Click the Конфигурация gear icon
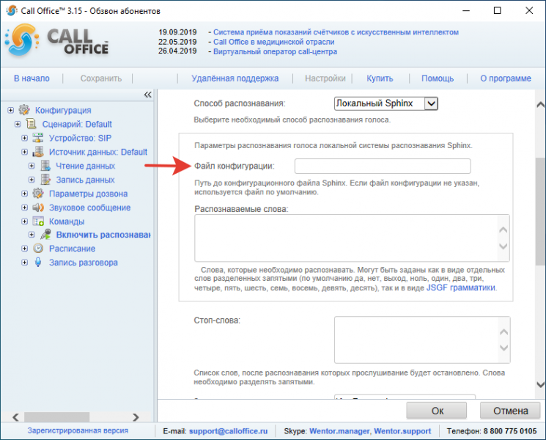The image size is (546, 440). (x=24, y=110)
